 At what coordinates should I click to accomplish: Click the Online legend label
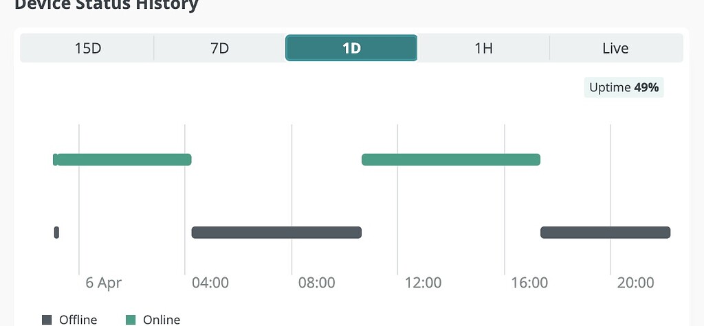(162, 319)
